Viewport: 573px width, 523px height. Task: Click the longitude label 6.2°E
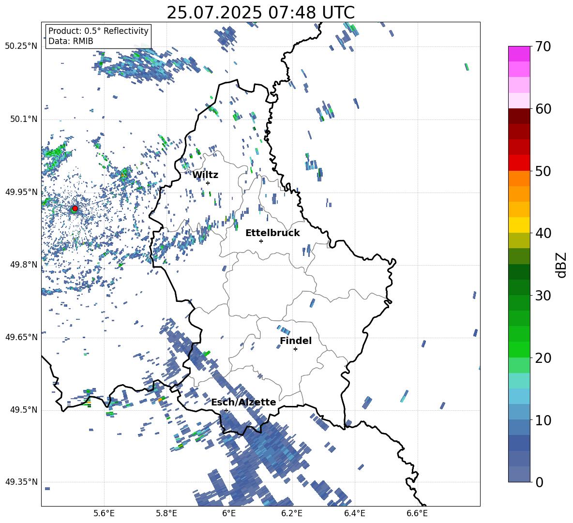[292, 513]
